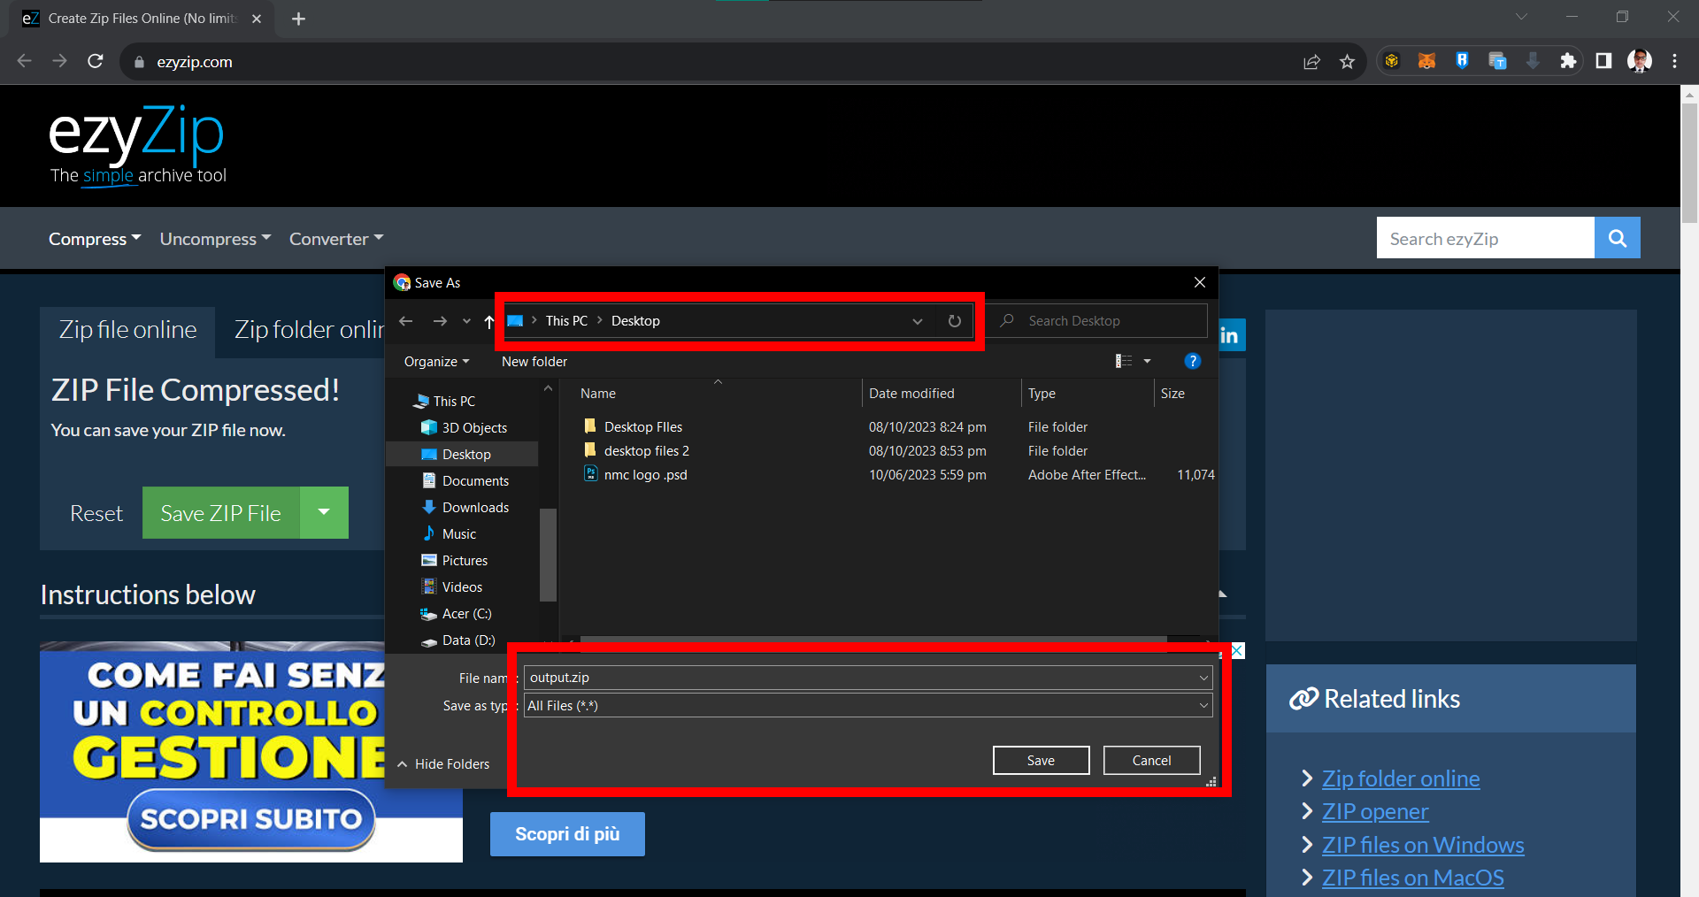1699x897 pixels.
Task: Reload the ezyzip.com page
Action: [x=96, y=61]
